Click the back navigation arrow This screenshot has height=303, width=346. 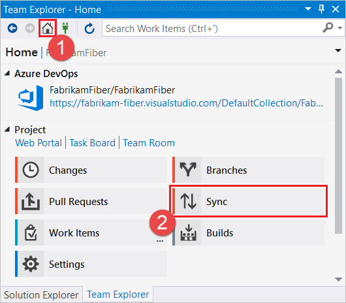coord(12,28)
